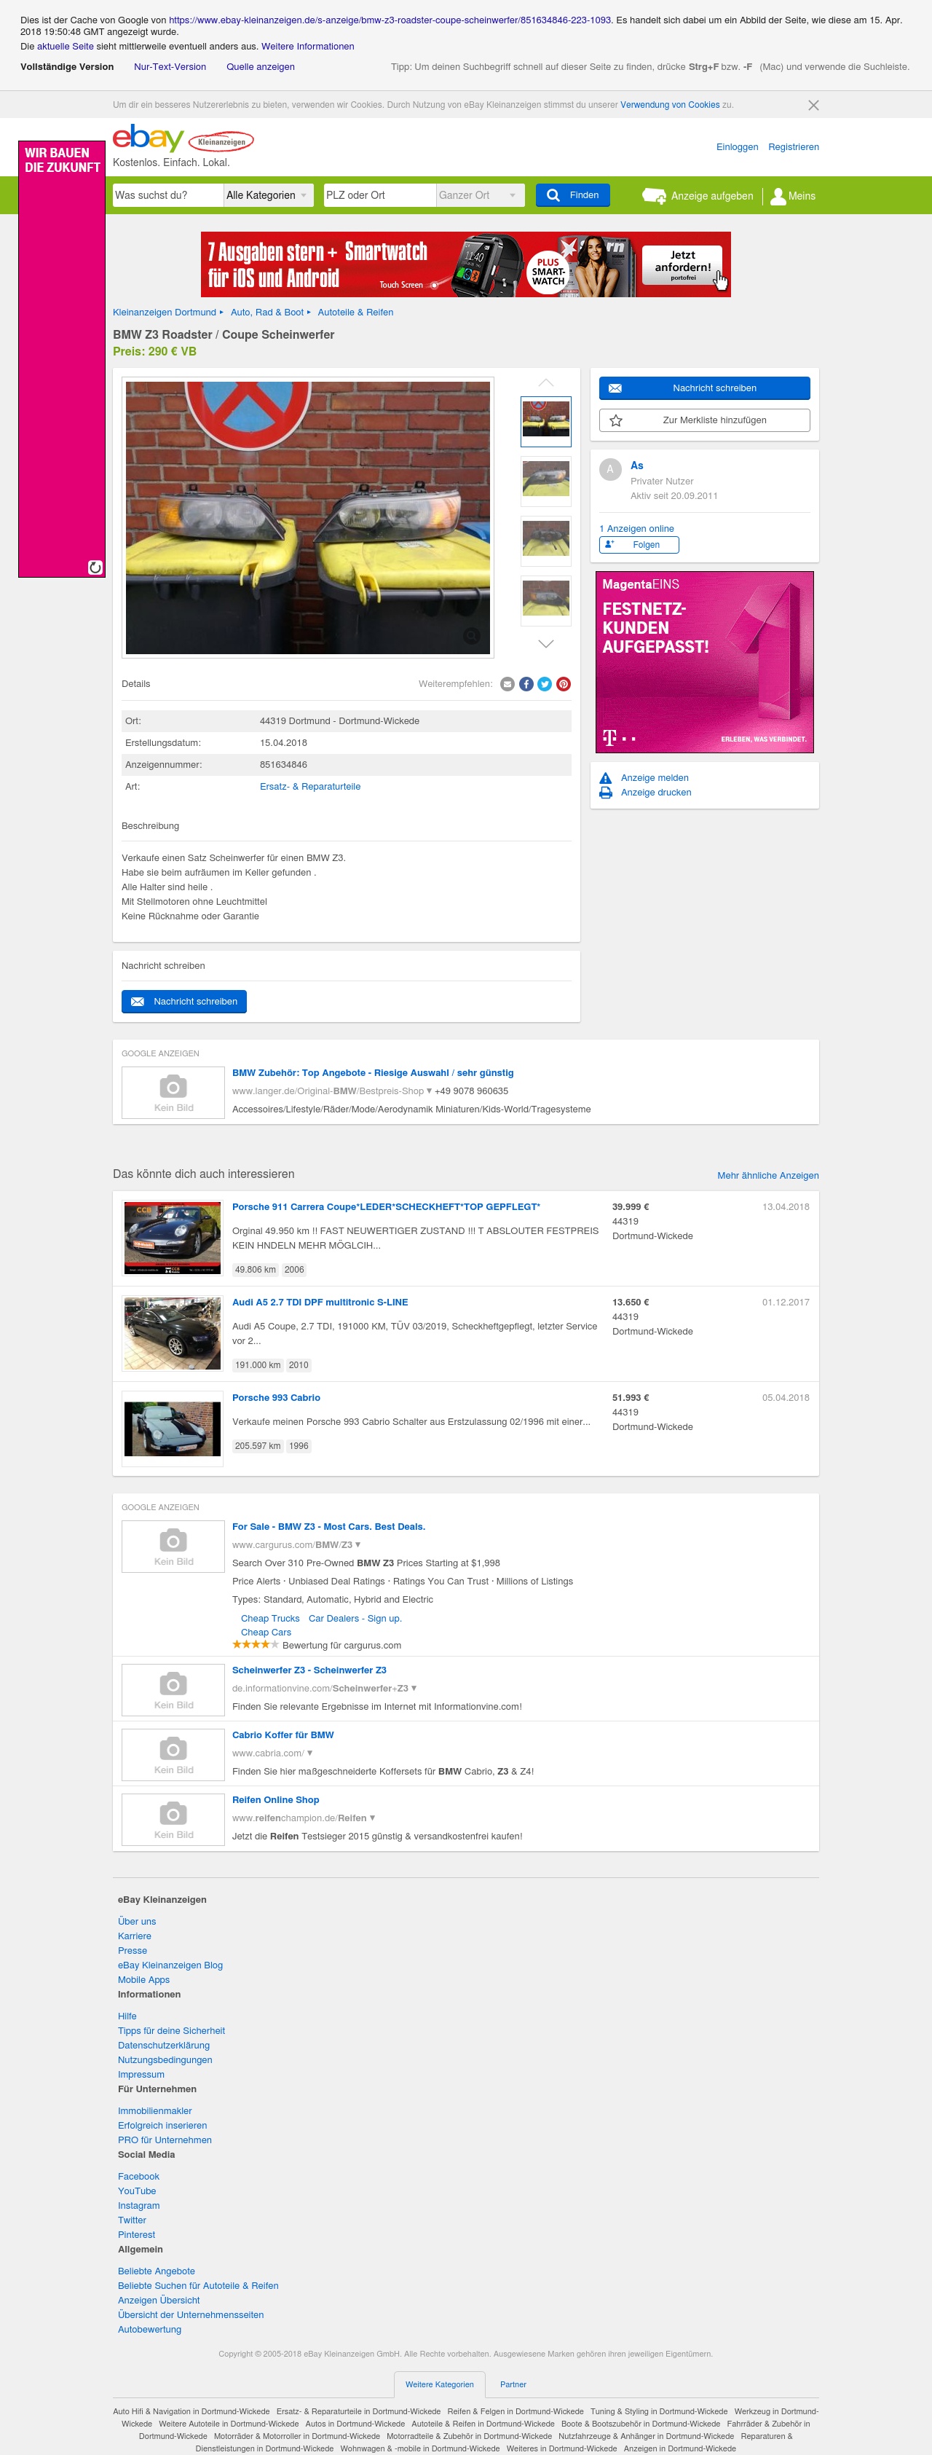Open the Registrieren link
Screen dimensions: 932x2455
click(x=794, y=146)
